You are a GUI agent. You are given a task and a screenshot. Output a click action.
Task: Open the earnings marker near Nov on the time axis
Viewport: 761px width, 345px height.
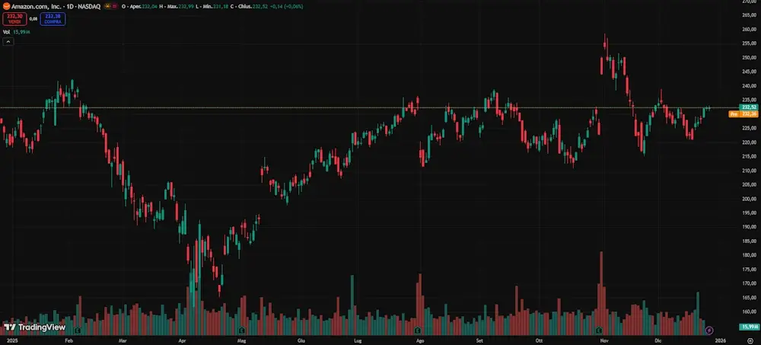click(599, 331)
